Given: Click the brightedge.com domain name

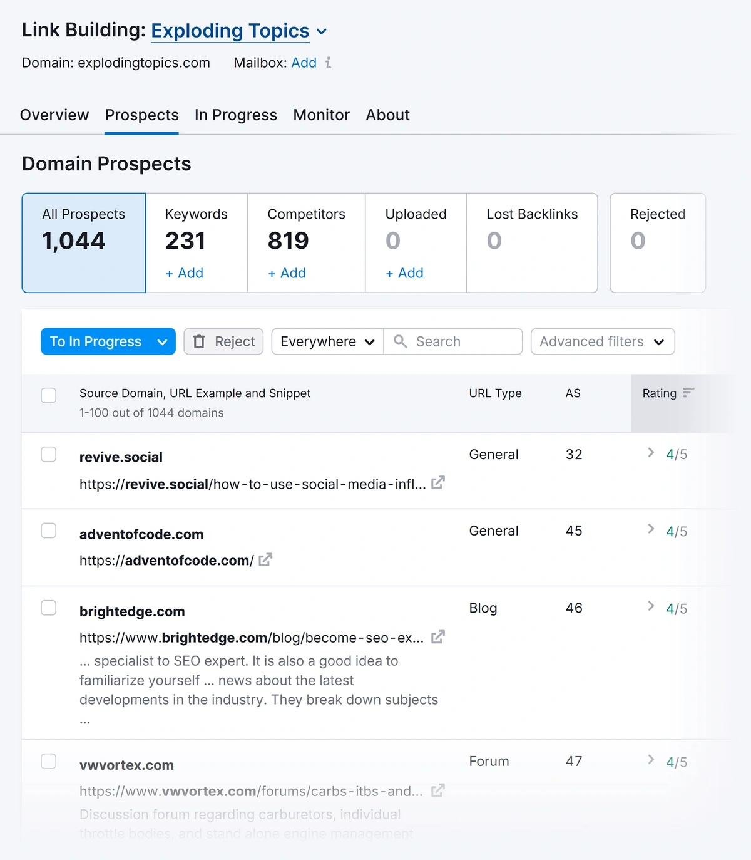Looking at the screenshot, I should [x=132, y=611].
